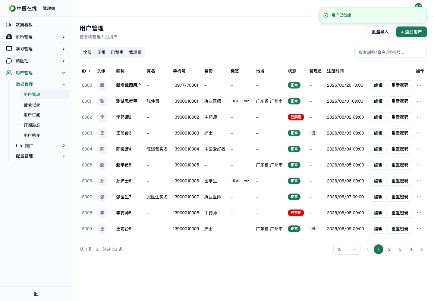Click 编辑 for user 李药师2
This screenshot has width=434, height=301.
pos(378,117)
